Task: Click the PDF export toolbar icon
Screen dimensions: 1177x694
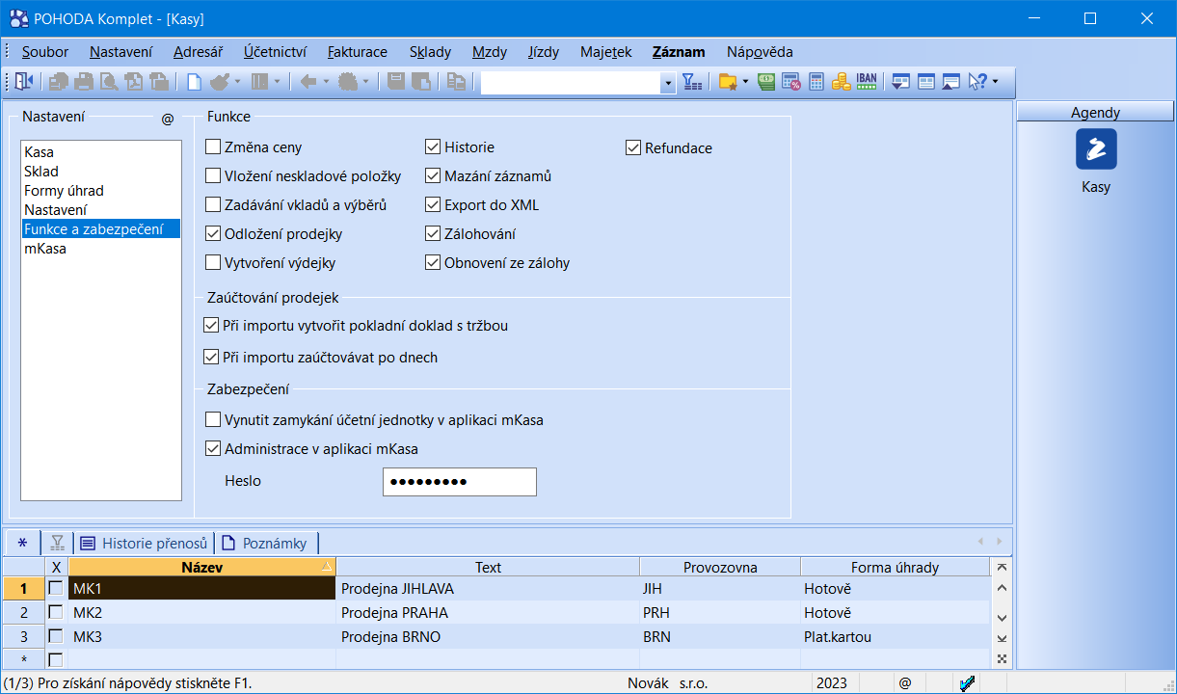Action: click(x=134, y=82)
